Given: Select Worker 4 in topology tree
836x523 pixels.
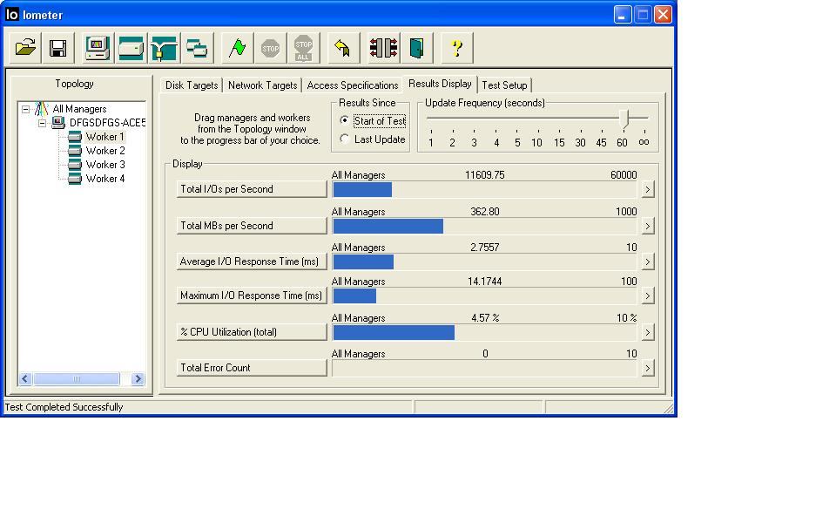Looking at the screenshot, I should coord(105,178).
